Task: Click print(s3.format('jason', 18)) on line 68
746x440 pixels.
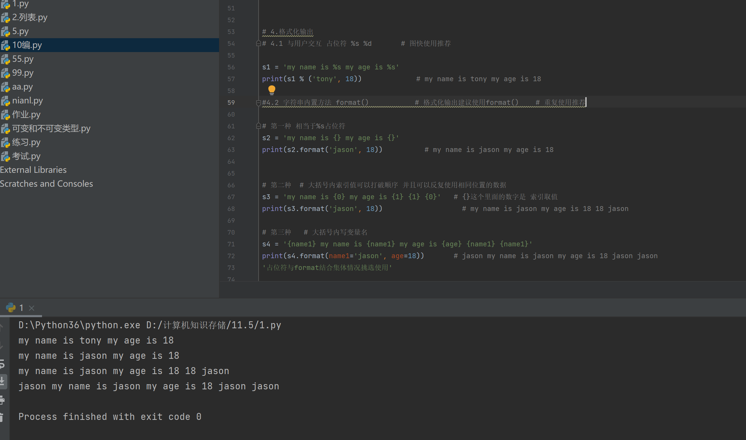Action: 322,209
